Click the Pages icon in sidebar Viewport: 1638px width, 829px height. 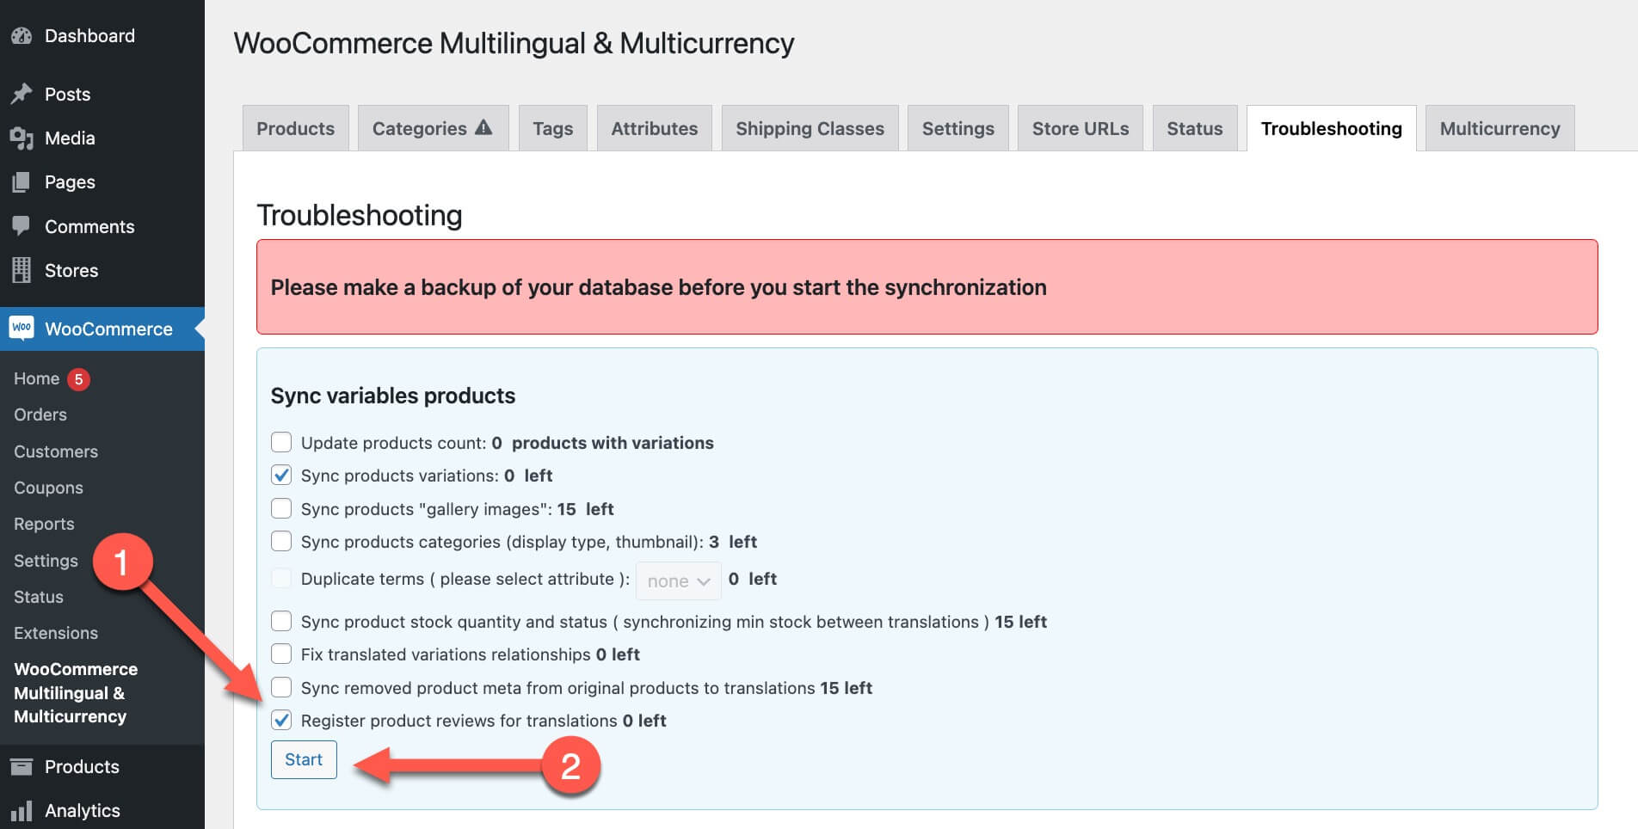pyautogui.click(x=22, y=182)
